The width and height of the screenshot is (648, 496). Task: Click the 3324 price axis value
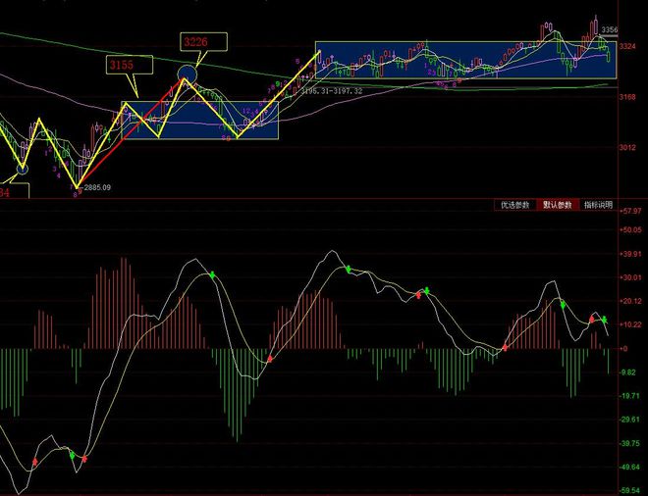[627, 46]
